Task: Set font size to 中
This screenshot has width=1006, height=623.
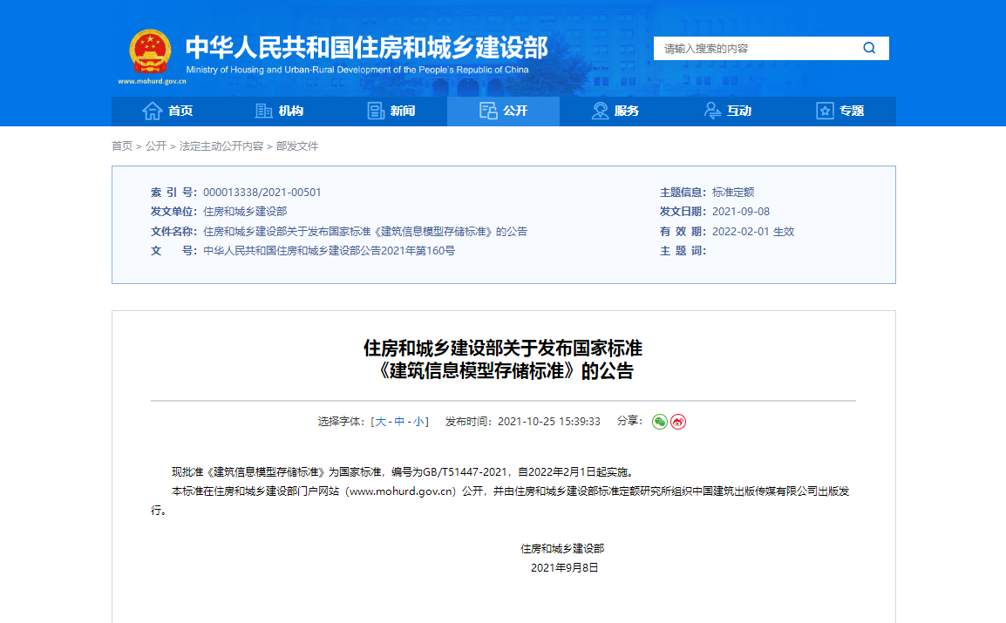Action: click(399, 422)
